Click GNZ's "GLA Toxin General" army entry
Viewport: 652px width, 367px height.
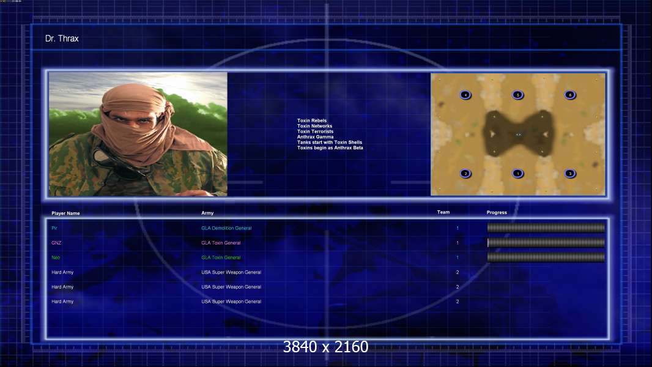[x=221, y=243]
